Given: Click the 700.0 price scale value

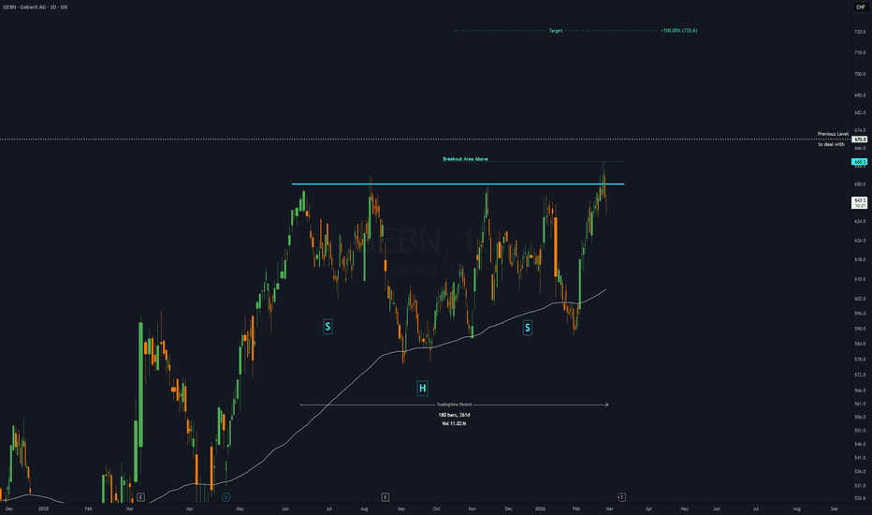Looking at the screenshot, I should (x=860, y=74).
